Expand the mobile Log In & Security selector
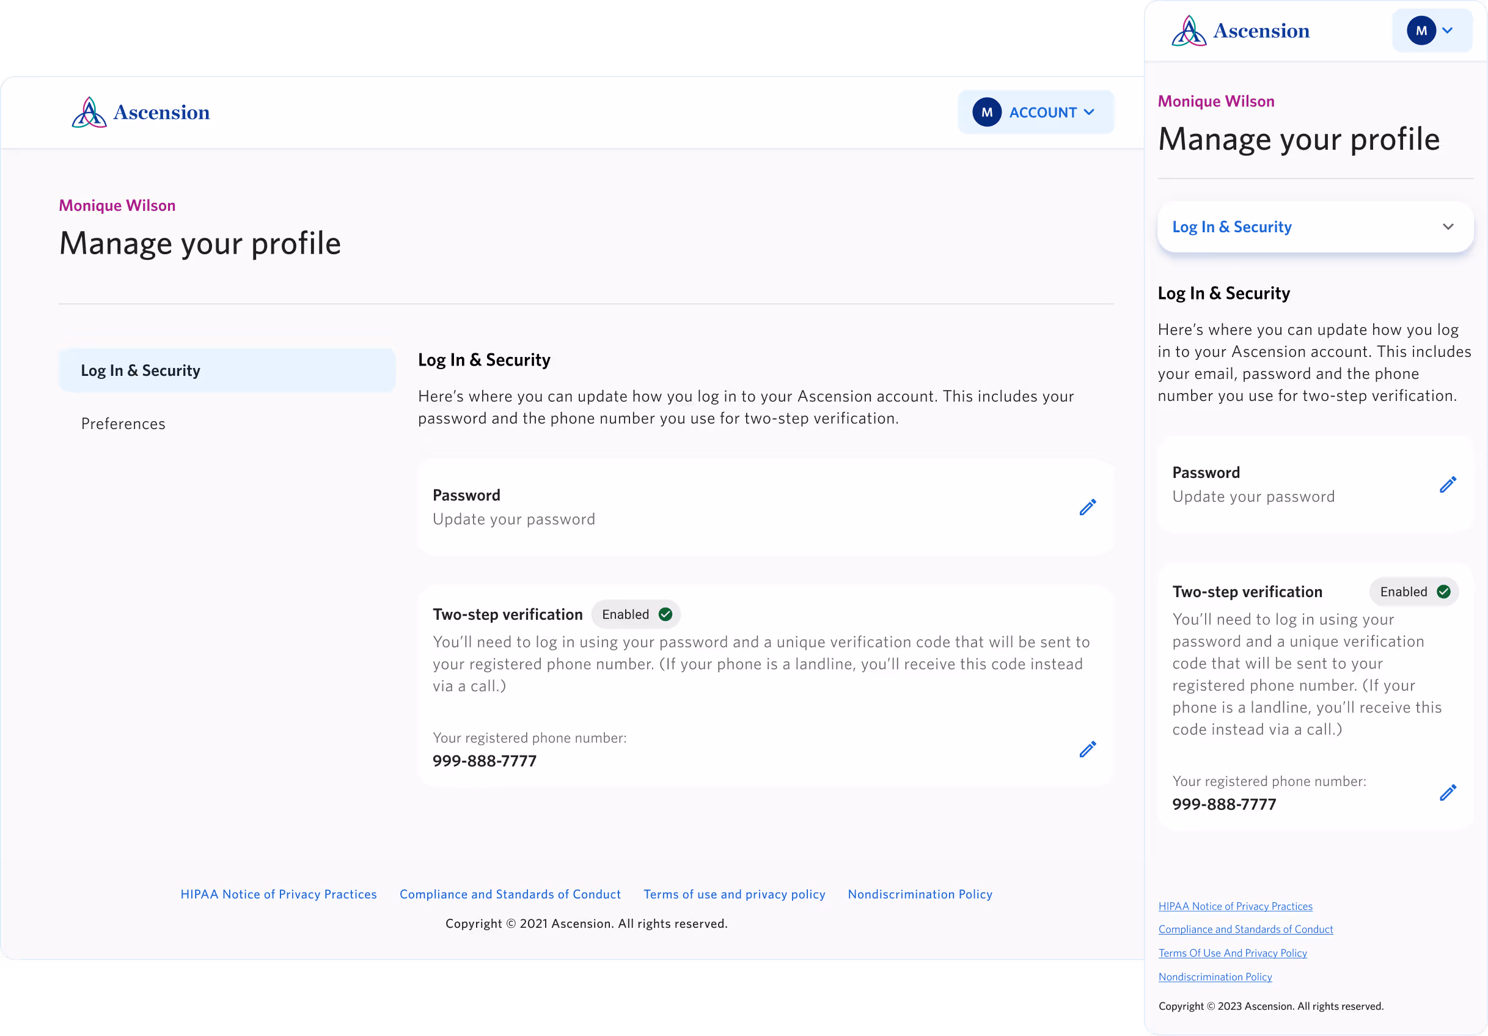 1315,227
